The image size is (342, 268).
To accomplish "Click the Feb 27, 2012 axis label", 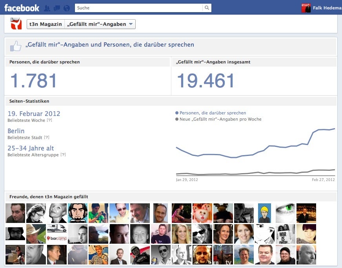I will [x=323, y=180].
